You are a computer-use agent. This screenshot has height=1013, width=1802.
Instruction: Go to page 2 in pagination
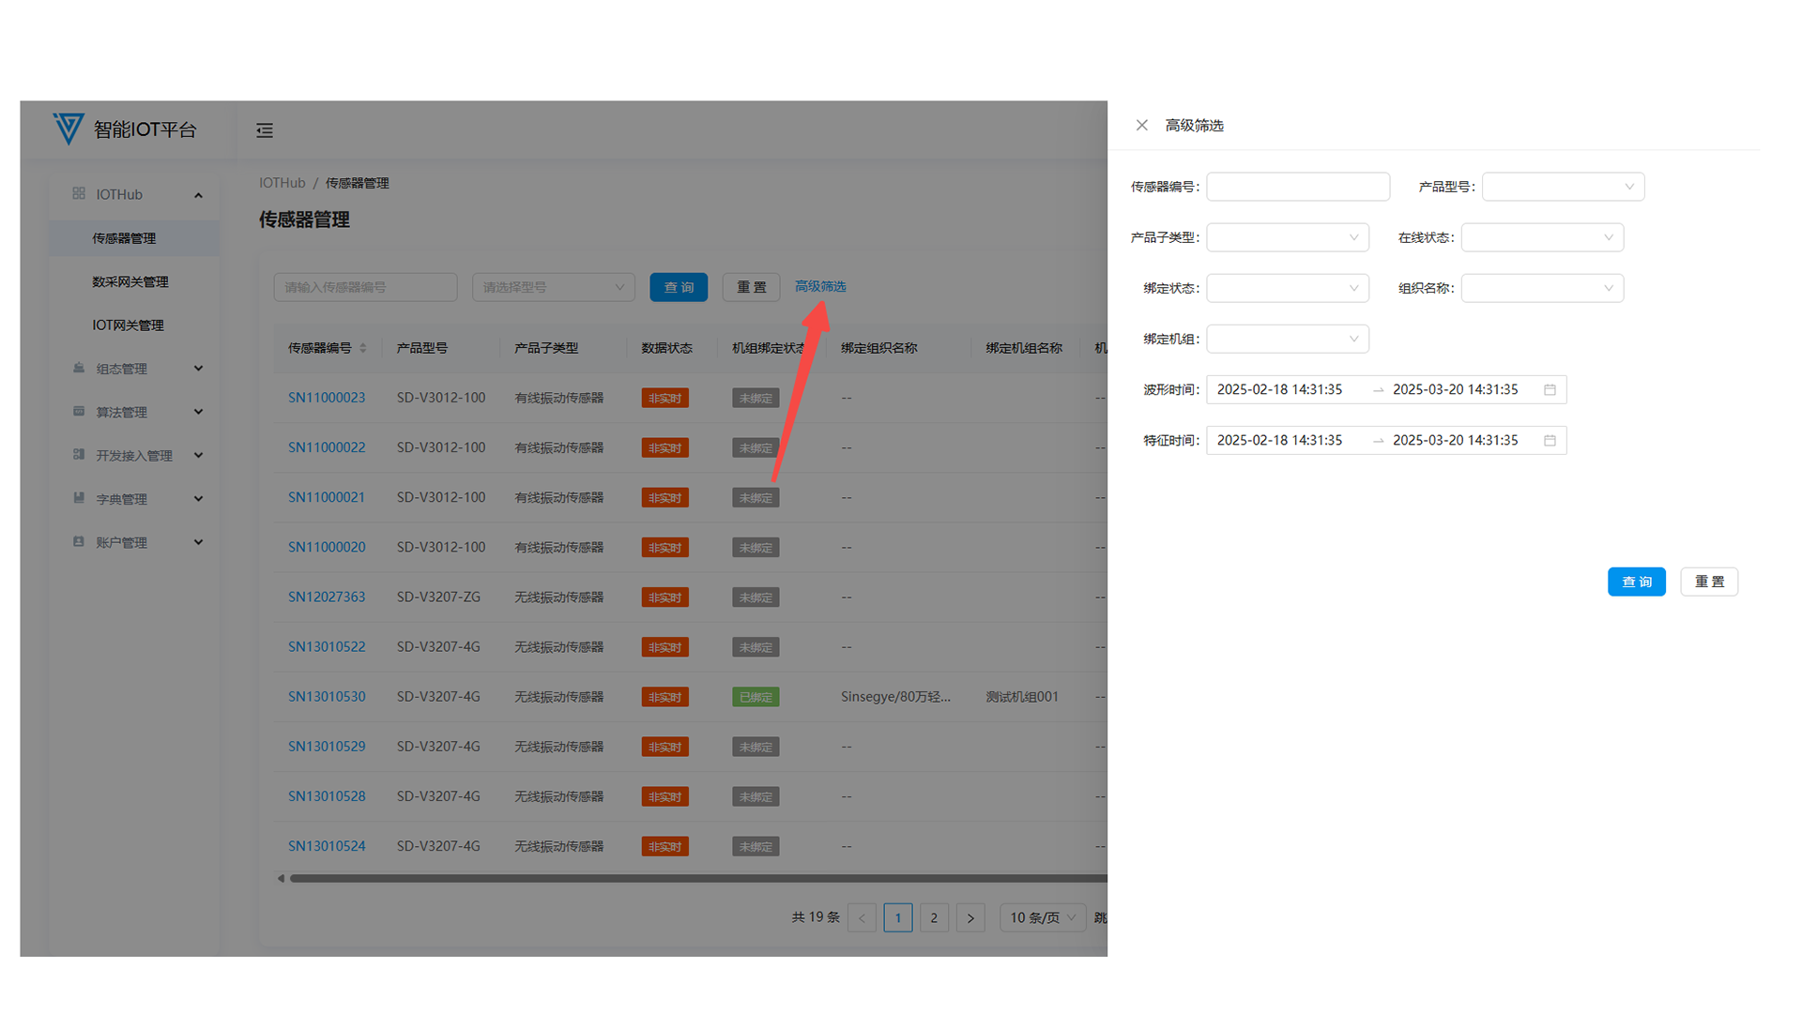point(934,917)
